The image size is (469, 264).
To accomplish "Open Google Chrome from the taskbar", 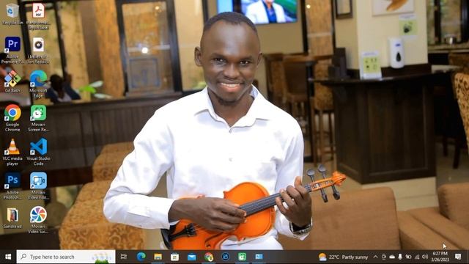I will click(x=209, y=257).
